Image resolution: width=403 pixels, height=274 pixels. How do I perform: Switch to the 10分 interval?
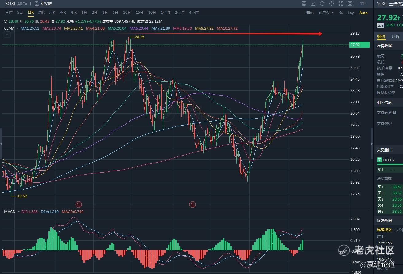coord(127,13)
